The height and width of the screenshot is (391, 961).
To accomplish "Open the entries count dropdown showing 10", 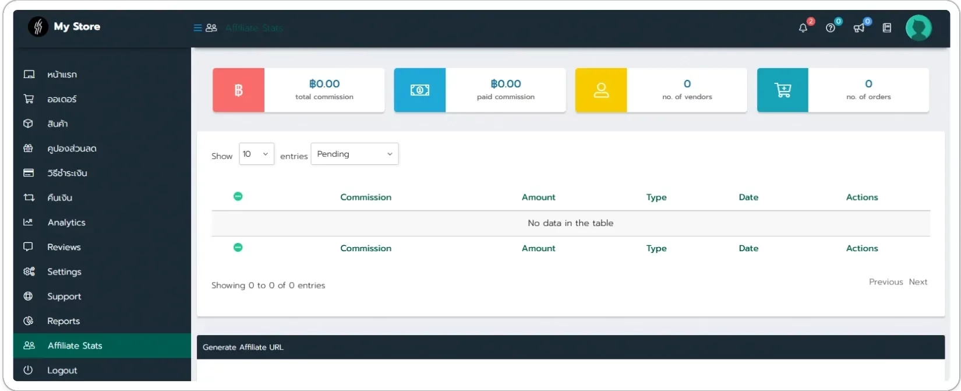I will click(256, 154).
